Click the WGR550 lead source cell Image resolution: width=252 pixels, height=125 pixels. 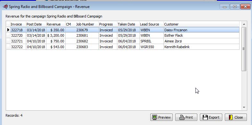151,47
